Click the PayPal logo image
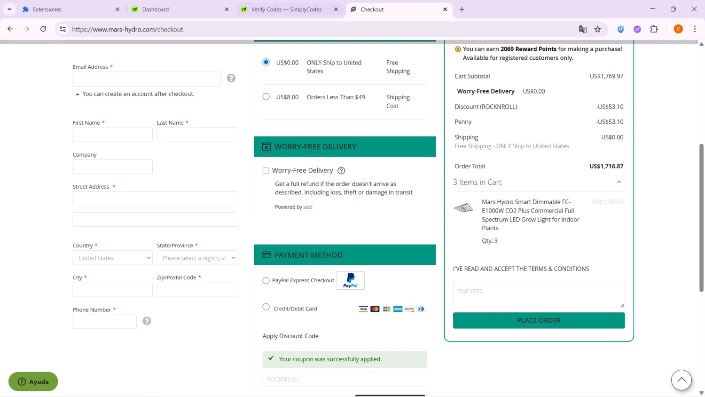This screenshot has height=397, width=705. [x=351, y=280]
